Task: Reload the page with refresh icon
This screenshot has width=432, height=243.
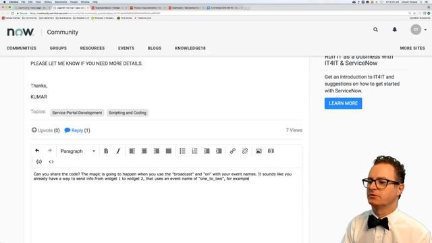Action: [12, 13]
